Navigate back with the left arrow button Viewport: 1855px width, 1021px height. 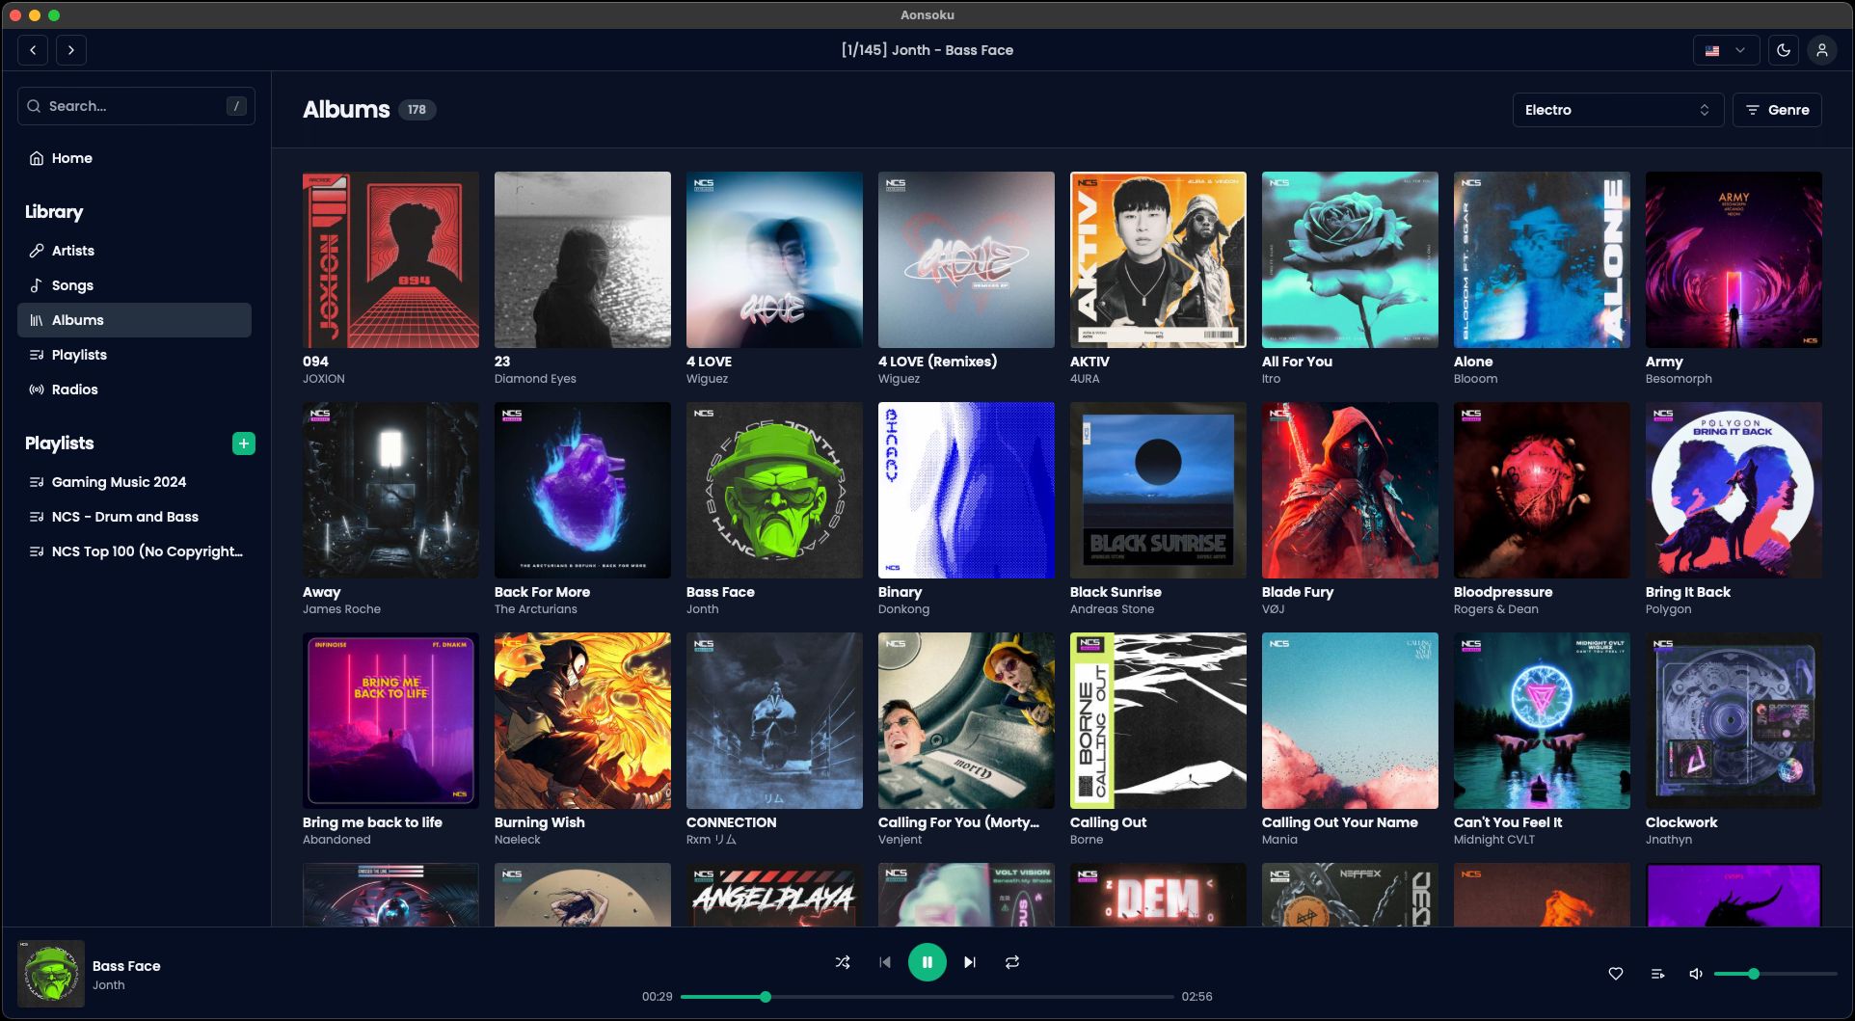[x=33, y=49]
